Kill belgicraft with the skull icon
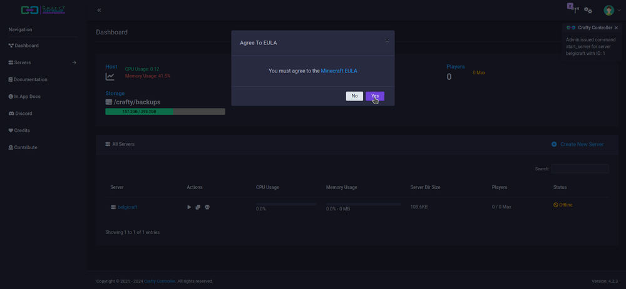This screenshot has height=289, width=626. click(207, 207)
